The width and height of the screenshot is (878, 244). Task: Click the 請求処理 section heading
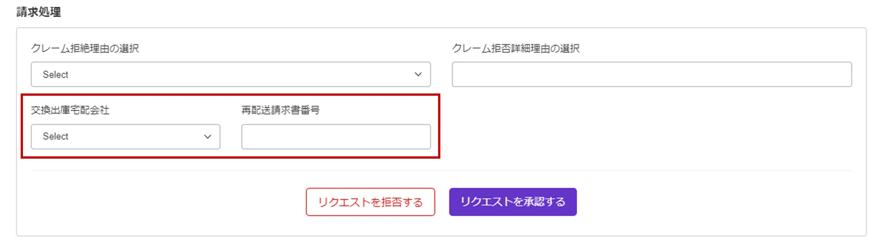point(39,12)
